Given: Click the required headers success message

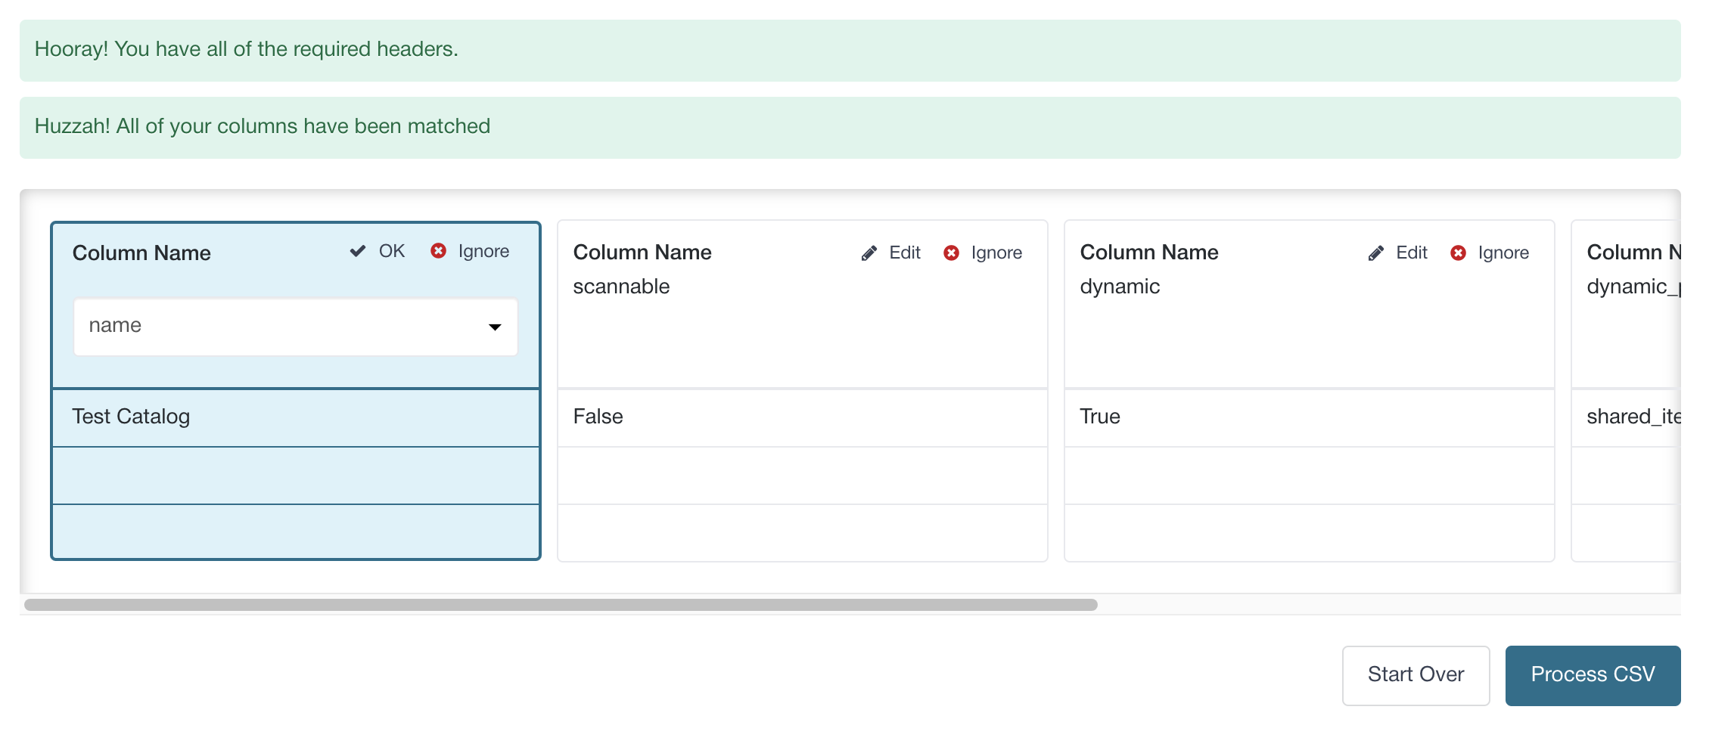Looking at the screenshot, I should [850, 51].
